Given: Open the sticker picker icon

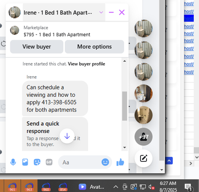Looking at the screenshot, I should pyautogui.click(x=37, y=162).
